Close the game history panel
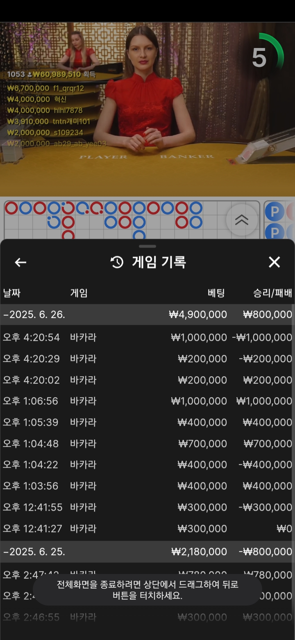 coord(274,262)
